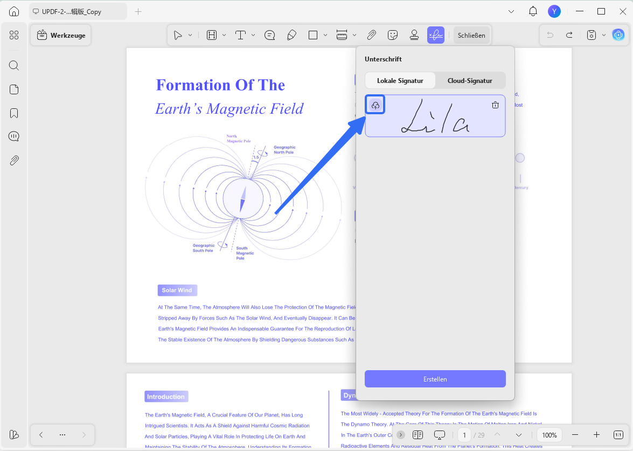Delete the Lila signature
This screenshot has width=633, height=451.
[x=495, y=105]
